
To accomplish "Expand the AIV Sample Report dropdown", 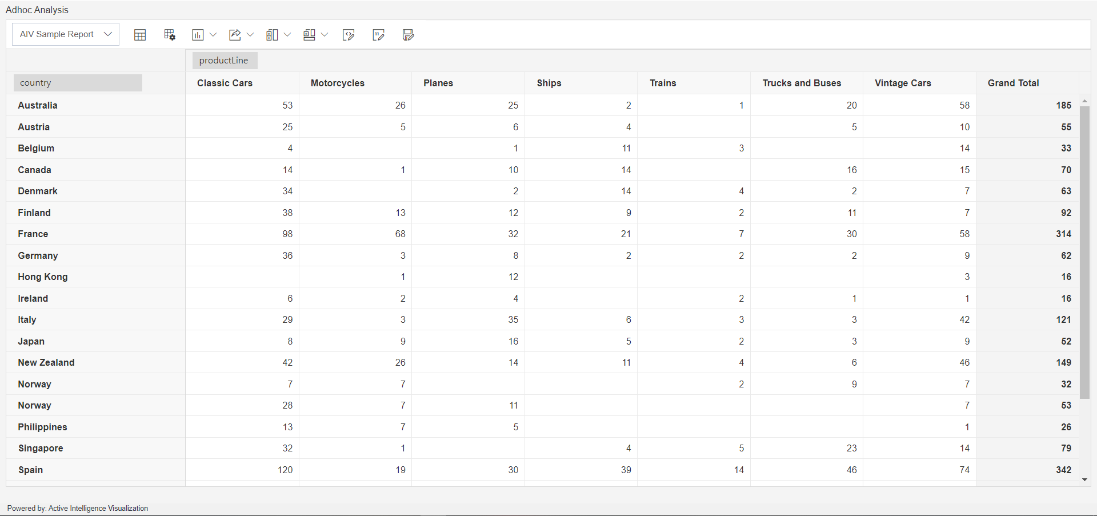I will pos(66,34).
